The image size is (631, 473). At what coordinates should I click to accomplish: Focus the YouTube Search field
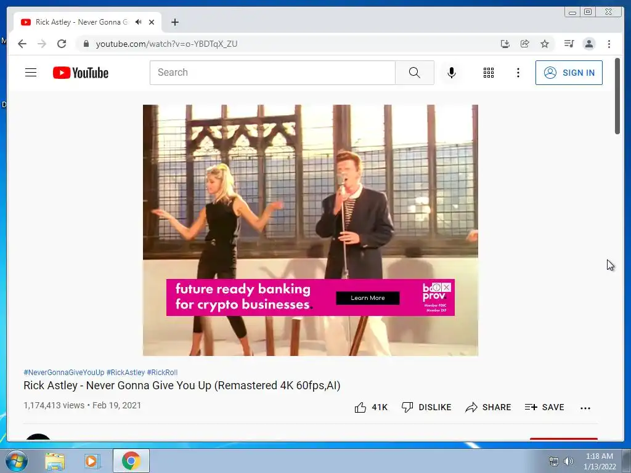(x=272, y=73)
